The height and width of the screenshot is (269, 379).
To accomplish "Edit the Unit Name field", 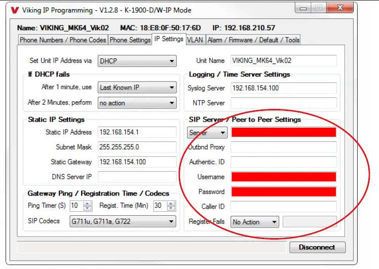I will pyautogui.click(x=284, y=61).
